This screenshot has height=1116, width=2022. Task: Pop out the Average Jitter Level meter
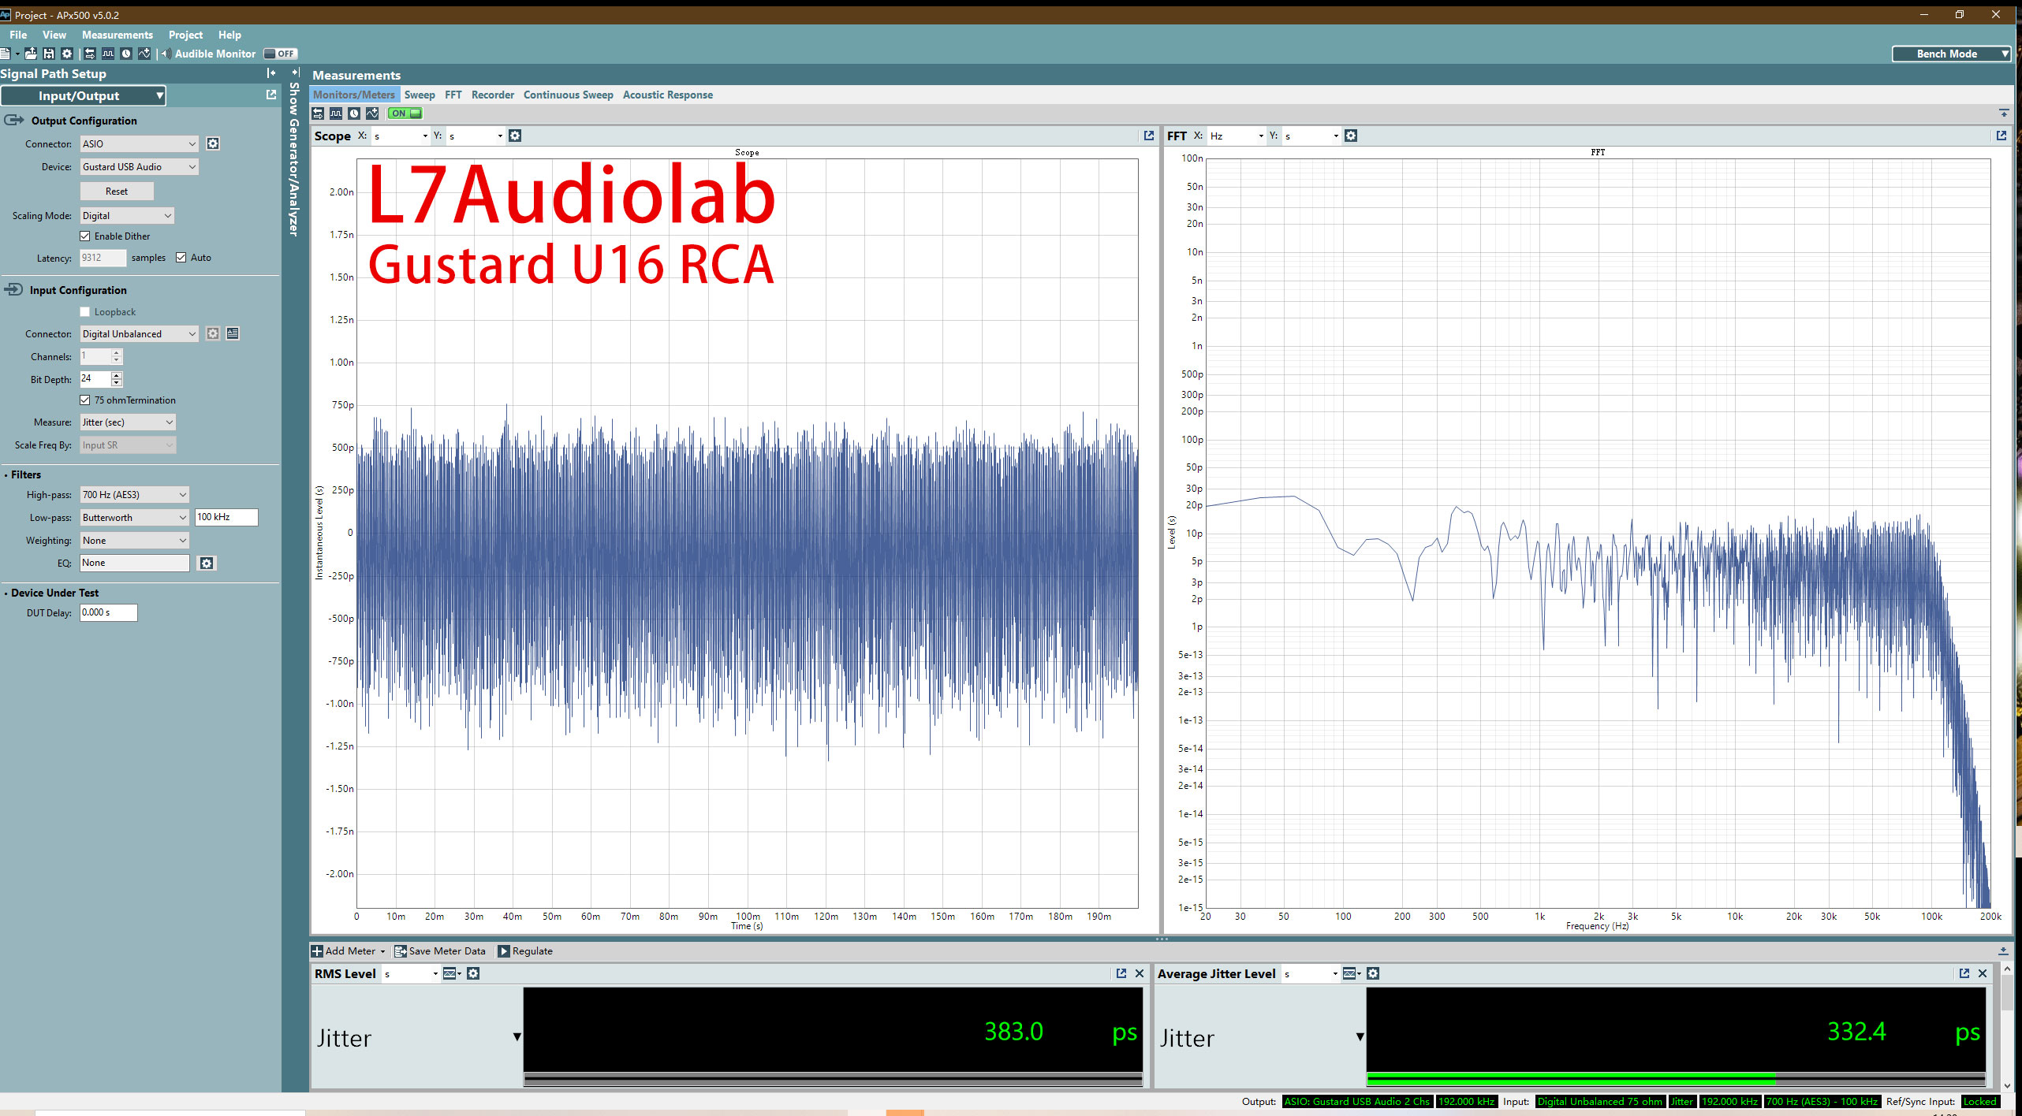[x=1964, y=973]
